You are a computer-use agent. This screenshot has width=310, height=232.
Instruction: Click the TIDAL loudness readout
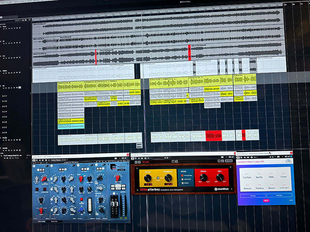tap(271, 176)
